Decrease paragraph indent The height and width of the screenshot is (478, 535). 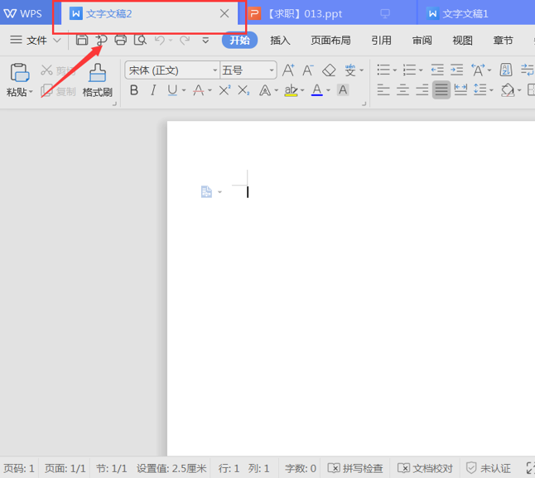437,70
